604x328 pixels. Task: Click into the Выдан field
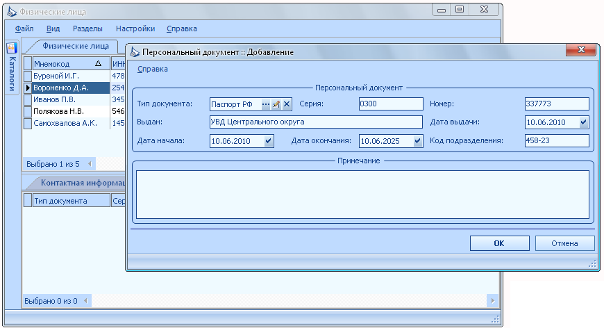316,122
